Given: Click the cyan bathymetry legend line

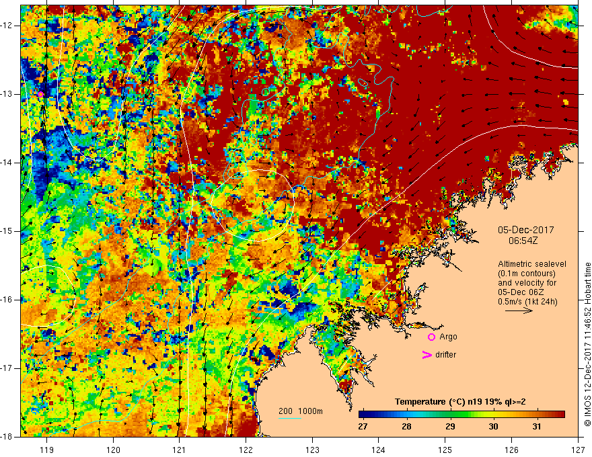Looking at the screenshot, I should click(289, 419).
